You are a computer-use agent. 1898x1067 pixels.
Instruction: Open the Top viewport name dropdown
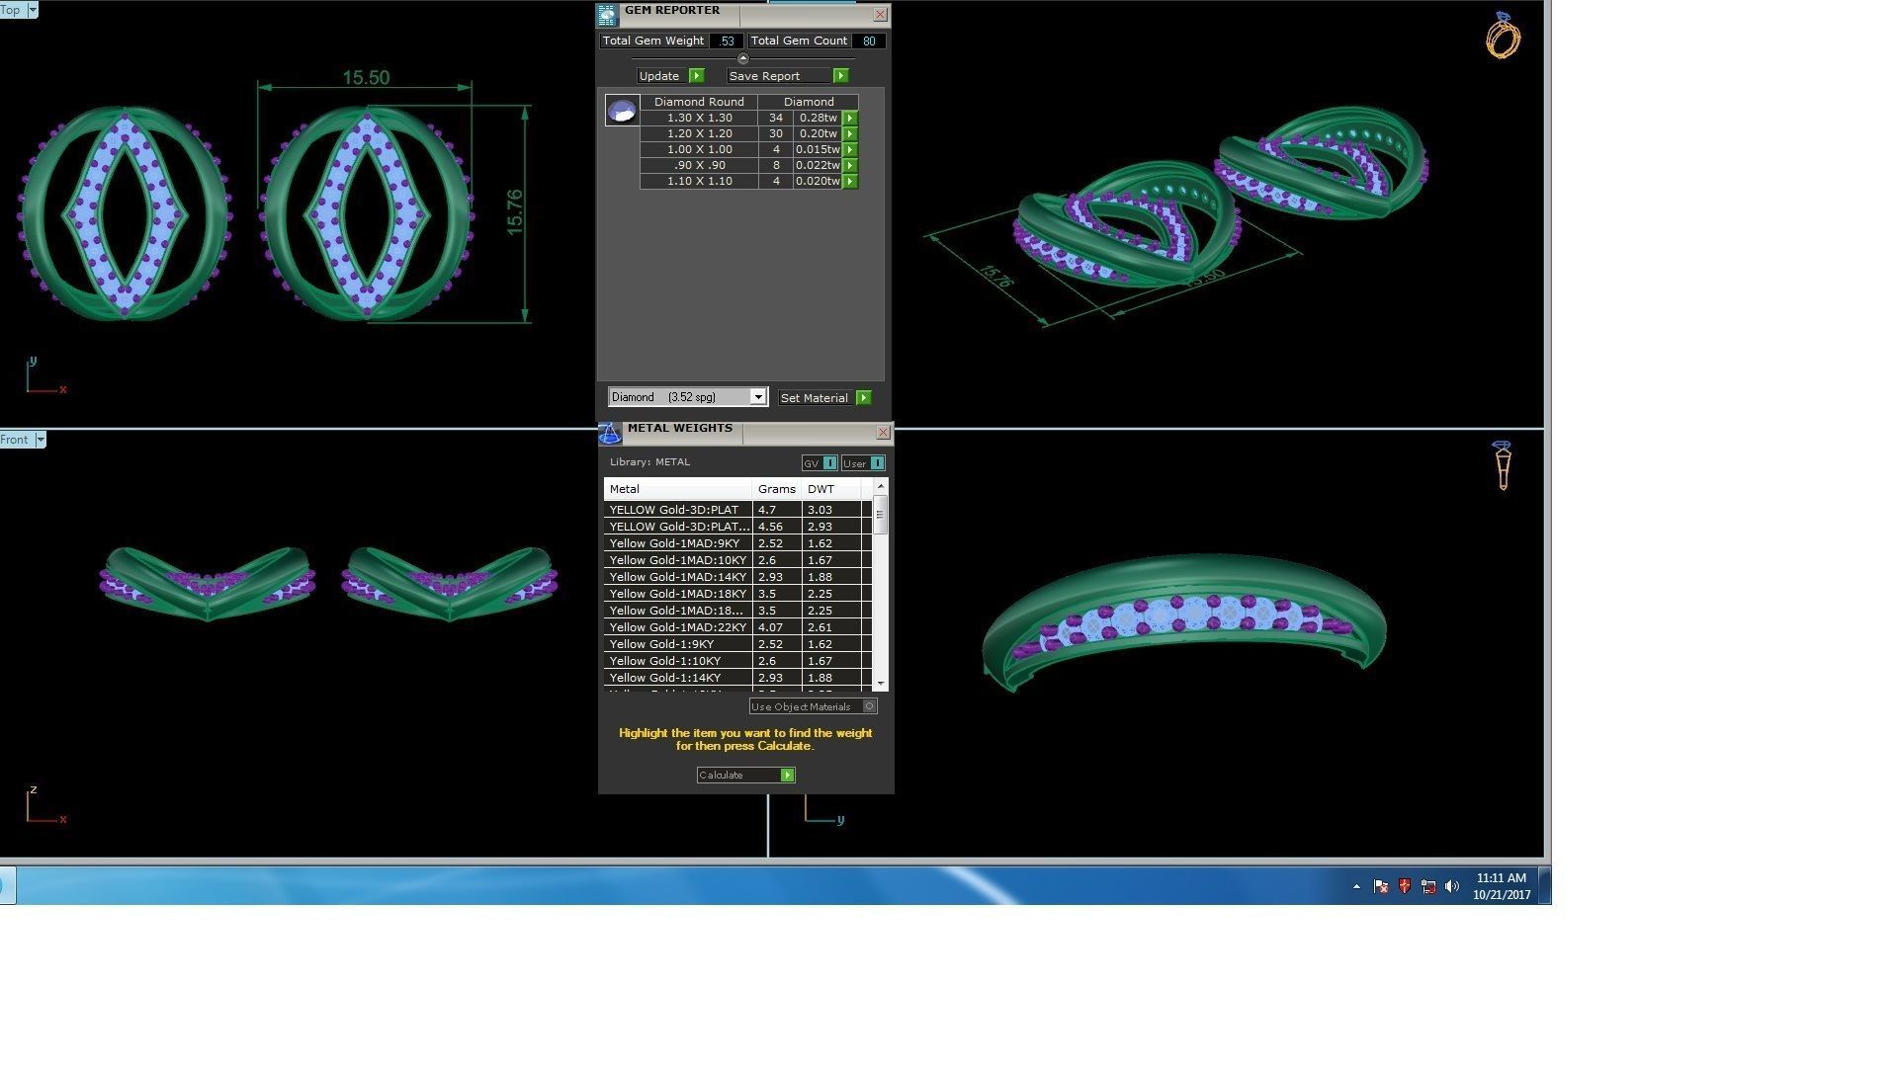coord(33,10)
